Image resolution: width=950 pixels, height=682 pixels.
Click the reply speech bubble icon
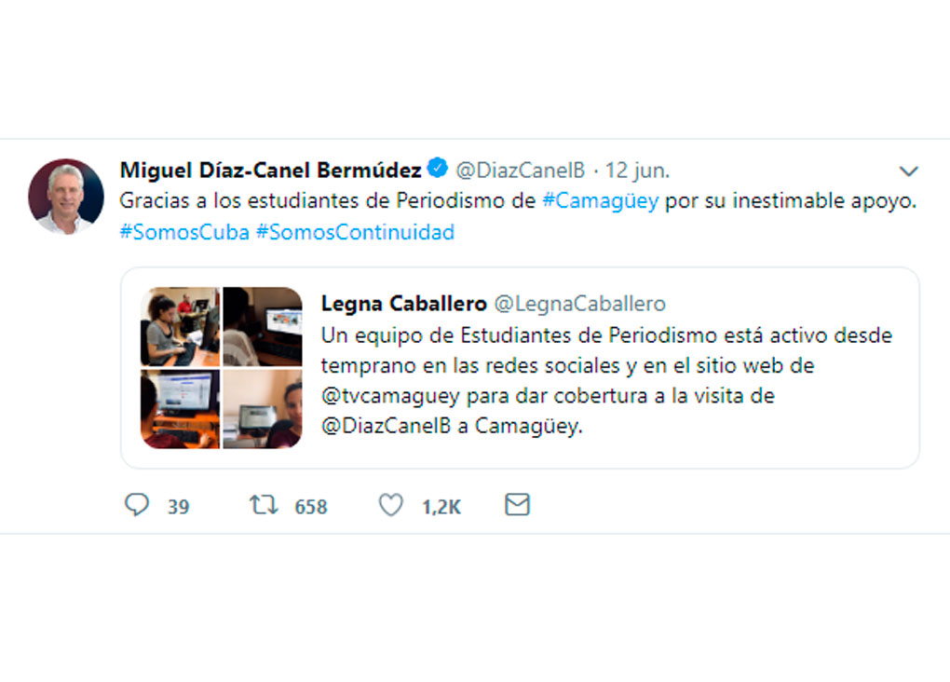point(137,504)
